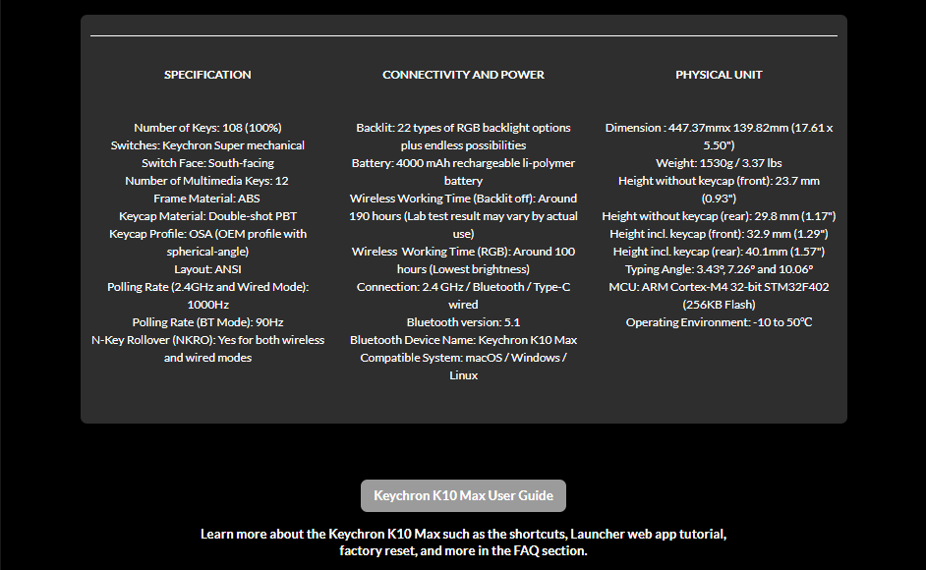Screen dimensions: 926x570
Task: Click the 'Learn more about the Keychron' paragraph
Action: point(463,542)
